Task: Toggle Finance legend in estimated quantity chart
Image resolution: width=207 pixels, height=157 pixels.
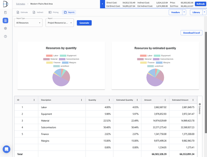Action: tap(147, 63)
